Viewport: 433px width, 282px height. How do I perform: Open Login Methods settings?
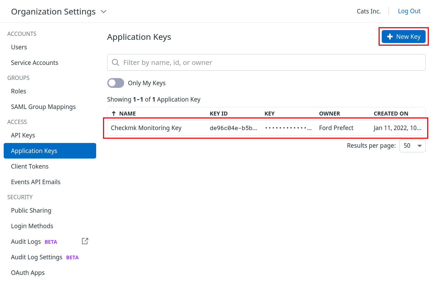[x=32, y=226]
